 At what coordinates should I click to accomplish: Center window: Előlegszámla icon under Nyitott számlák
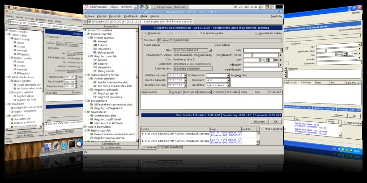point(95,53)
